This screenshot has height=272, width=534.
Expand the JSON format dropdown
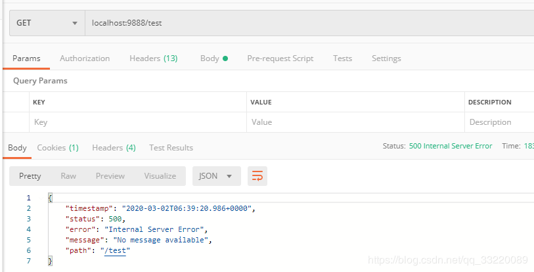tap(216, 176)
